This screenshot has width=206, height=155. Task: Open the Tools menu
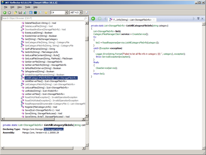pyautogui.click(x=27, y=7)
